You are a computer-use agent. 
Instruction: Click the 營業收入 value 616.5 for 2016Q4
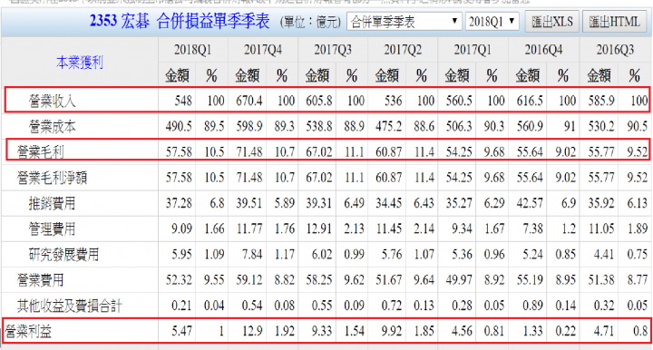[530, 101]
